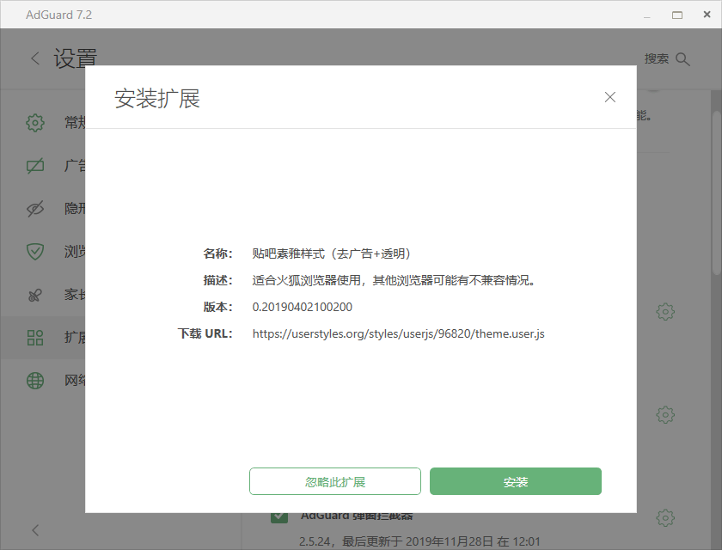Image resolution: width=722 pixels, height=550 pixels.
Task: Maximize the AdGuard window
Action: (677, 15)
